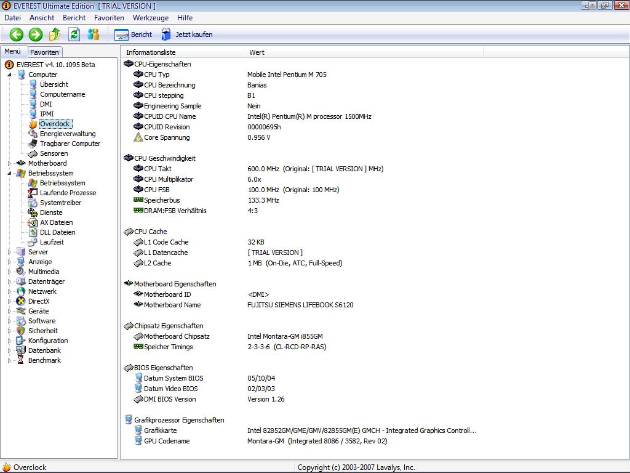This screenshot has height=473, width=630.
Task: Click the Refresh icon in toolbar
Action: point(74,34)
